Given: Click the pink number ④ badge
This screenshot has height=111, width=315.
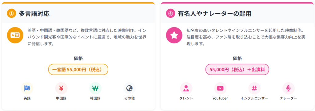Looking at the screenshot, I should [170, 13].
